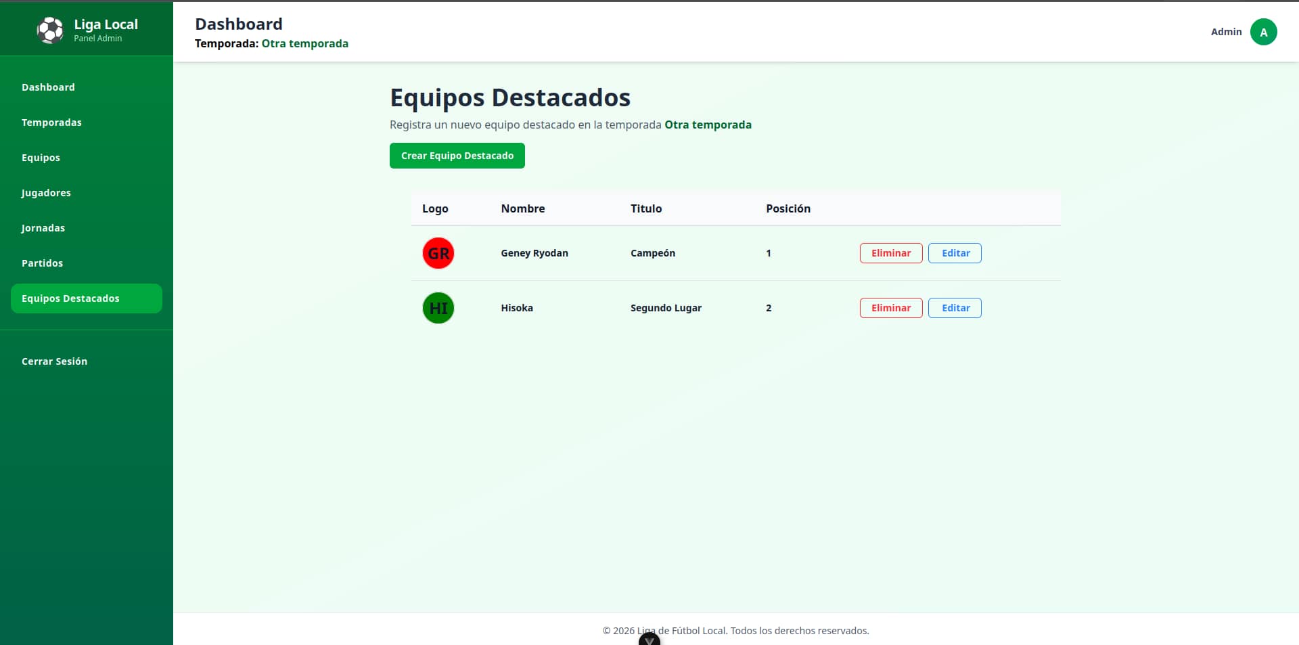Viewport: 1299px width, 645px height.
Task: Click the red GR team logo
Action: click(438, 253)
